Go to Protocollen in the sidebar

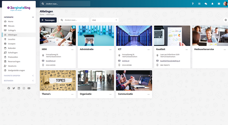coord(13,57)
